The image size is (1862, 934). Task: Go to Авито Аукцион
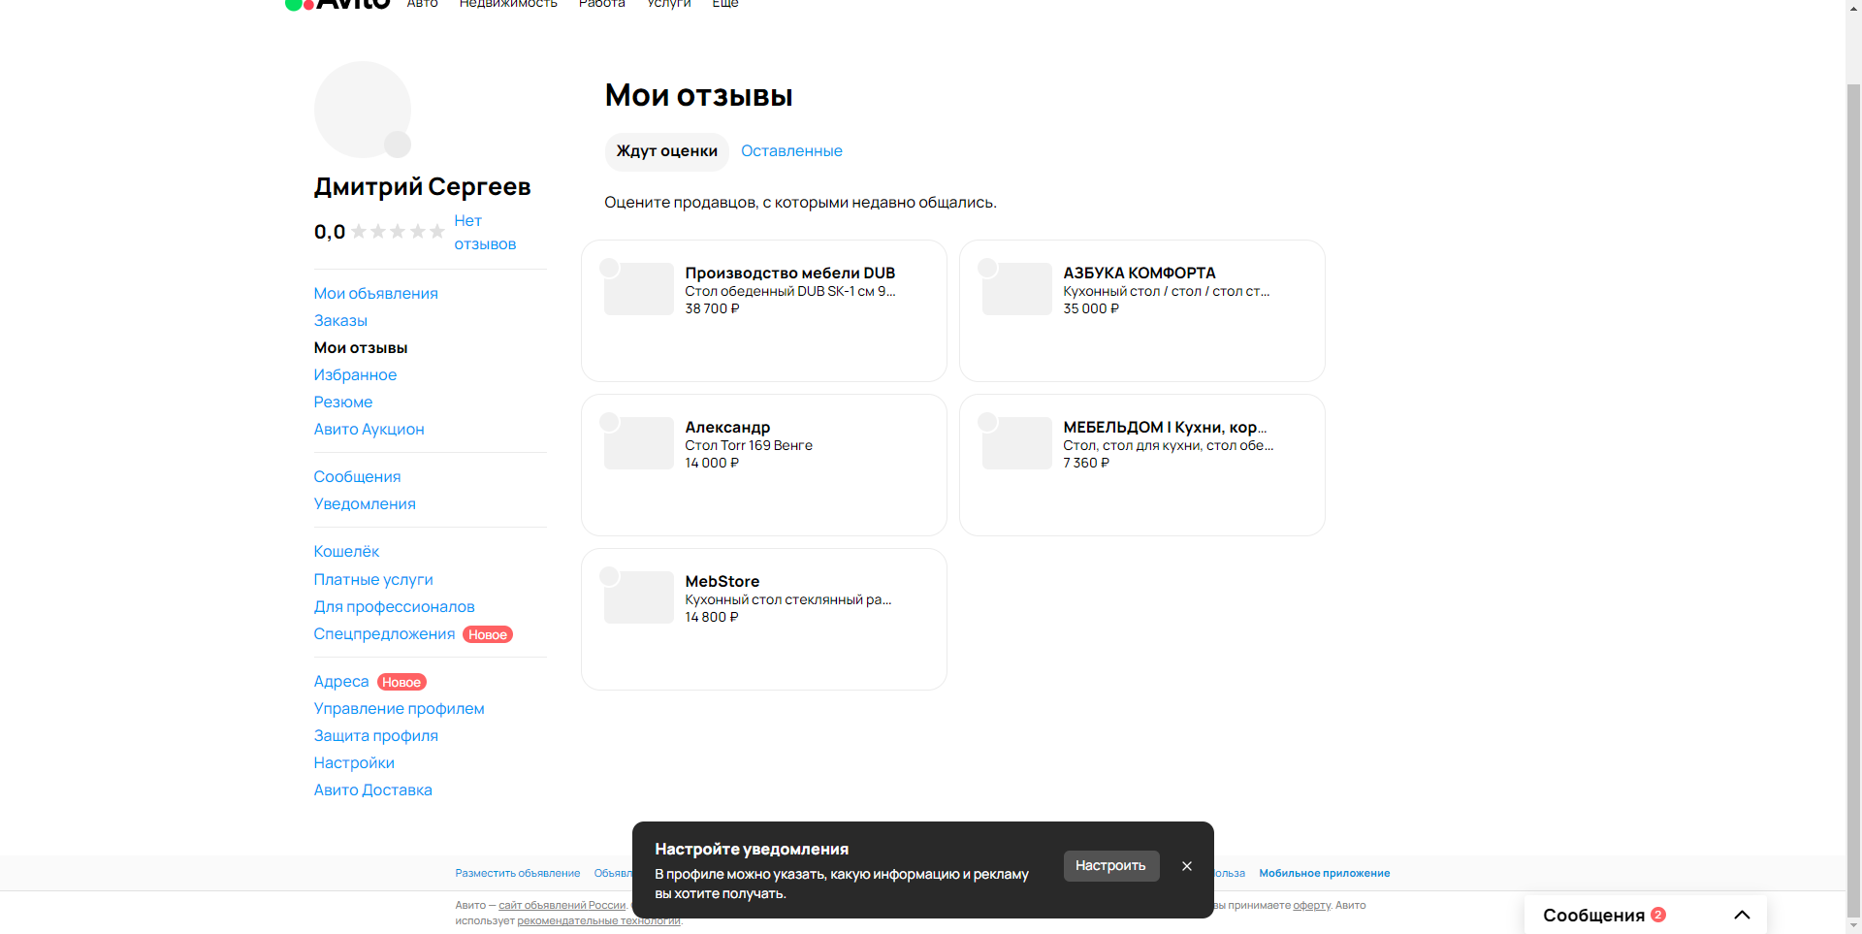[369, 429]
